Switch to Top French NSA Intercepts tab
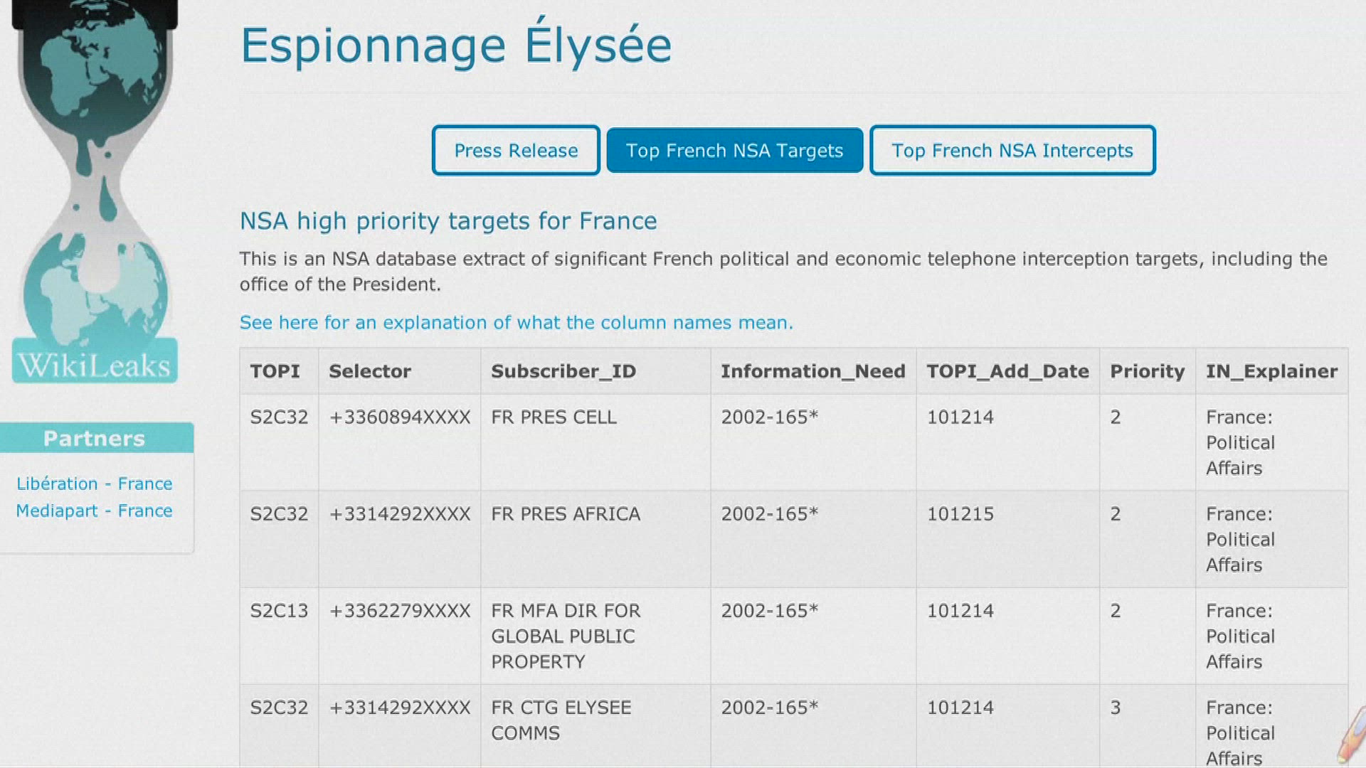This screenshot has width=1366, height=768. (x=1012, y=151)
